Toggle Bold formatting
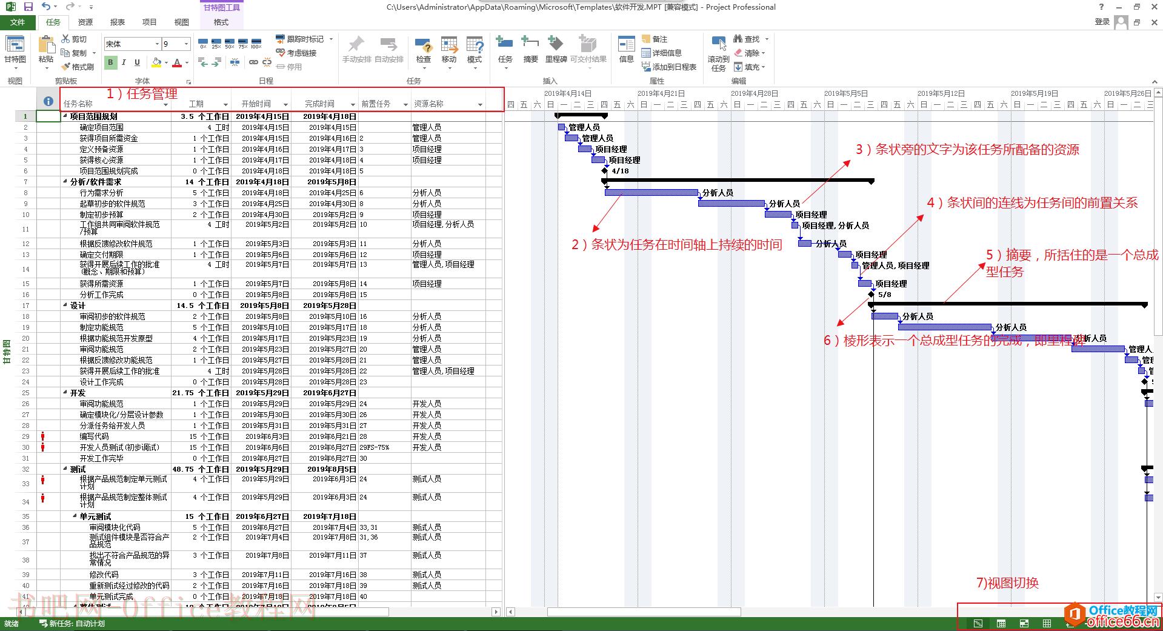Viewport: 1163px width, 631px height. point(110,62)
